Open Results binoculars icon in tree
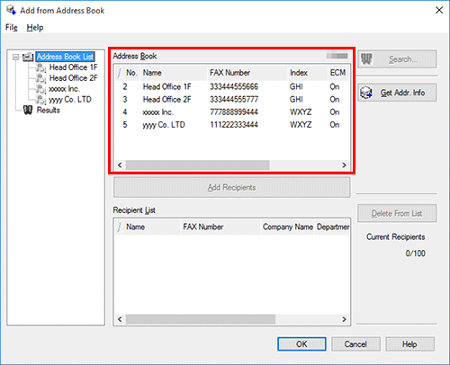450x365 pixels. pos(28,111)
